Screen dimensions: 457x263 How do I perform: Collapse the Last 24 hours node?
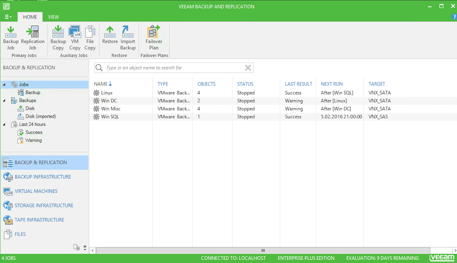(4, 124)
